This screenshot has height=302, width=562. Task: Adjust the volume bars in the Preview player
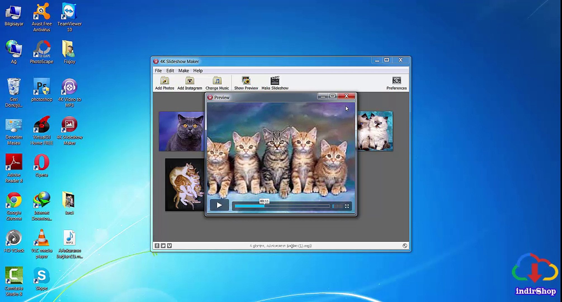coord(337,206)
